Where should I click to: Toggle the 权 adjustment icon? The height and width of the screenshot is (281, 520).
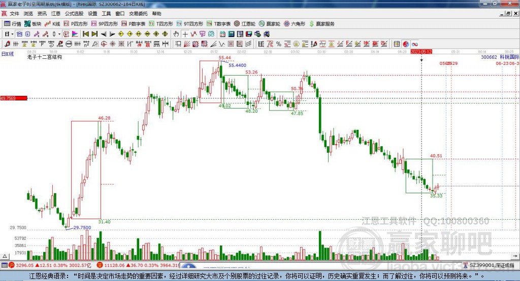[x=66, y=34]
